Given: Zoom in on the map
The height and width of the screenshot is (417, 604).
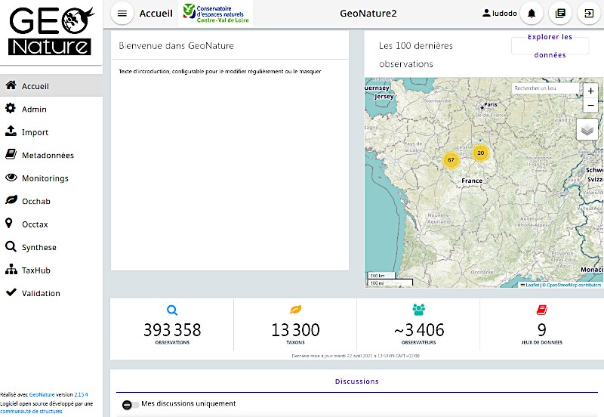Looking at the screenshot, I should point(590,91).
